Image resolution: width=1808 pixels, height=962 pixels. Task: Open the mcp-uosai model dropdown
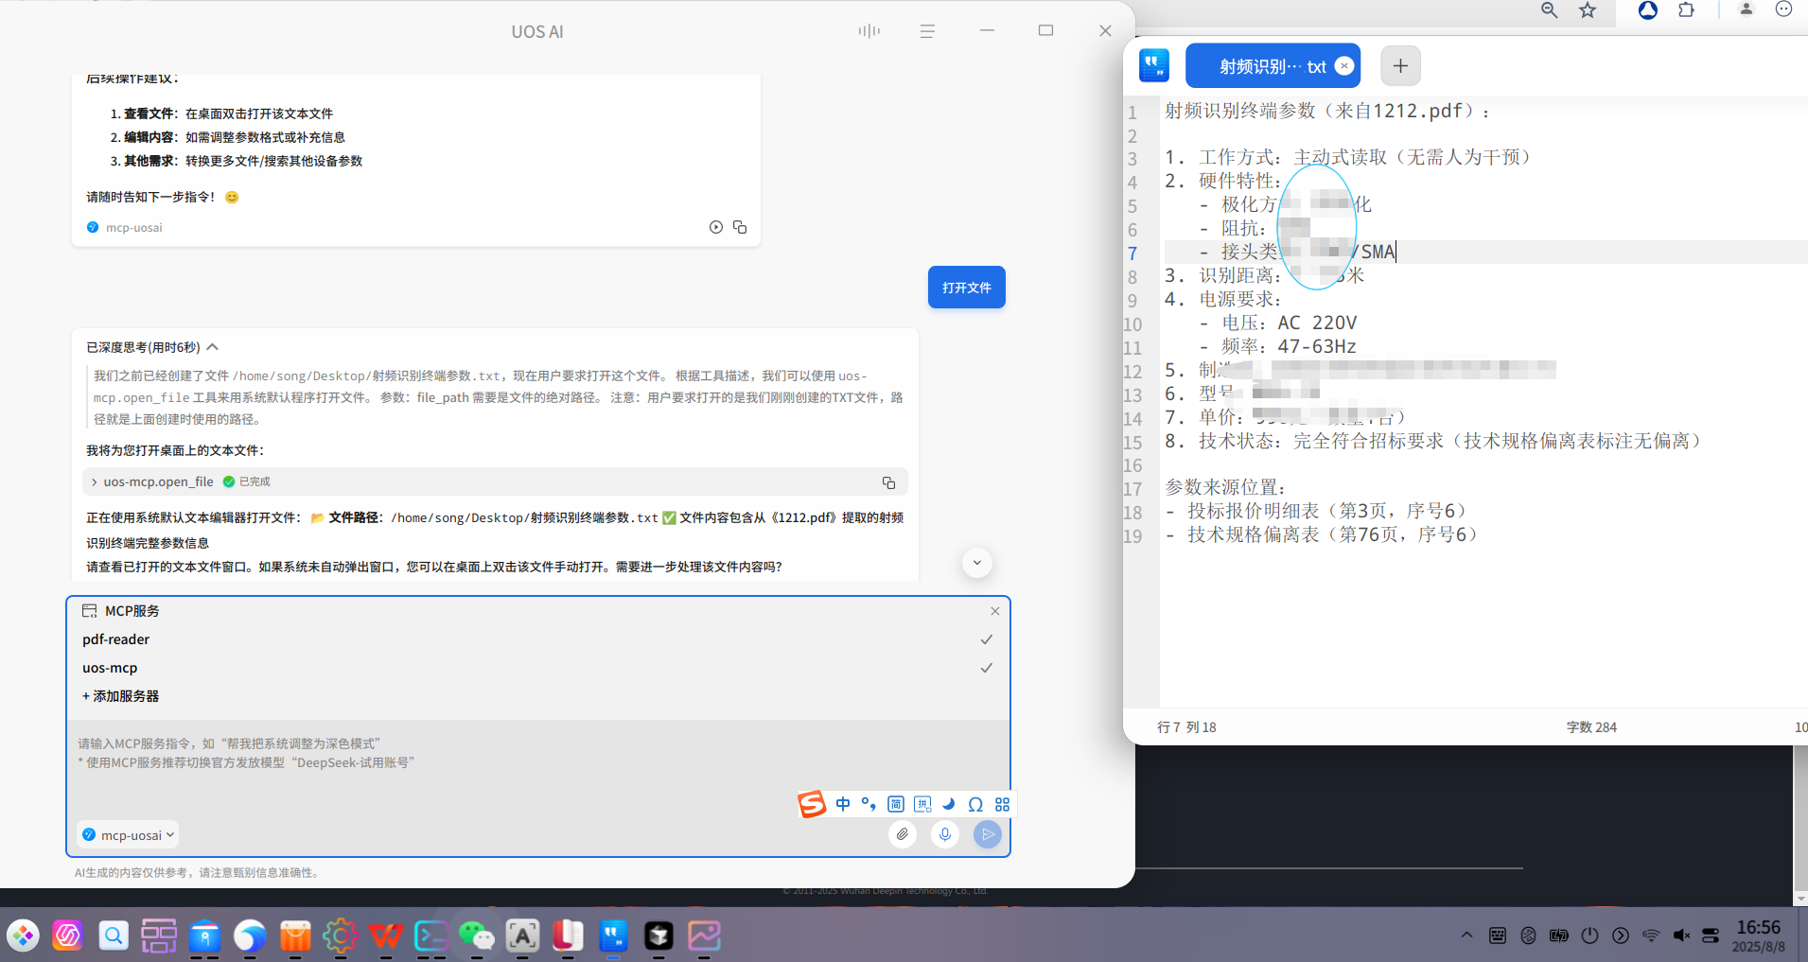coord(128,834)
